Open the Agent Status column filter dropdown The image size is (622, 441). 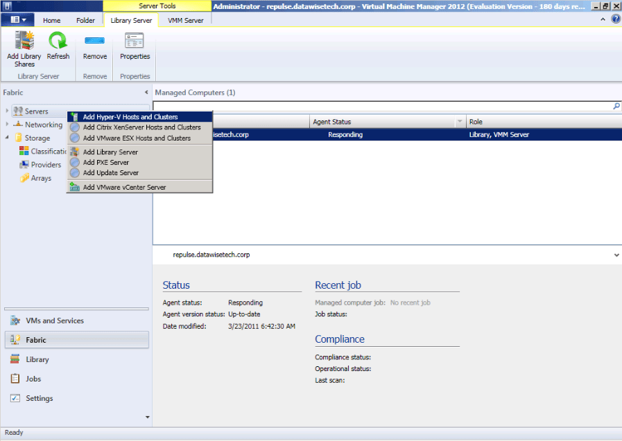pyautogui.click(x=460, y=122)
